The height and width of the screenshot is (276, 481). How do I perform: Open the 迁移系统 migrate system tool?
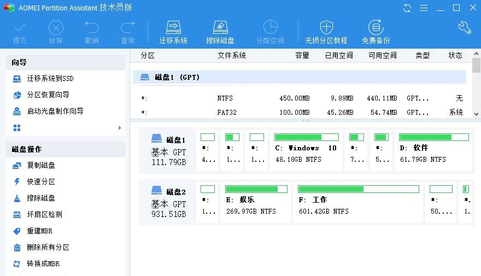coord(173,32)
